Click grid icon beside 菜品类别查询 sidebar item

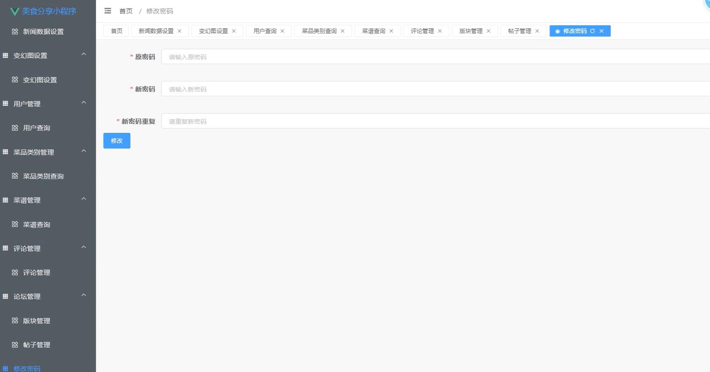[x=15, y=176]
